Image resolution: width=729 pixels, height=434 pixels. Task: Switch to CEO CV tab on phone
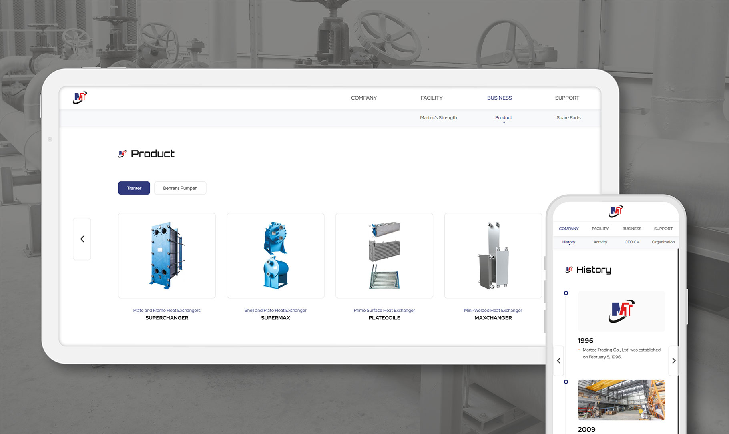tap(632, 242)
